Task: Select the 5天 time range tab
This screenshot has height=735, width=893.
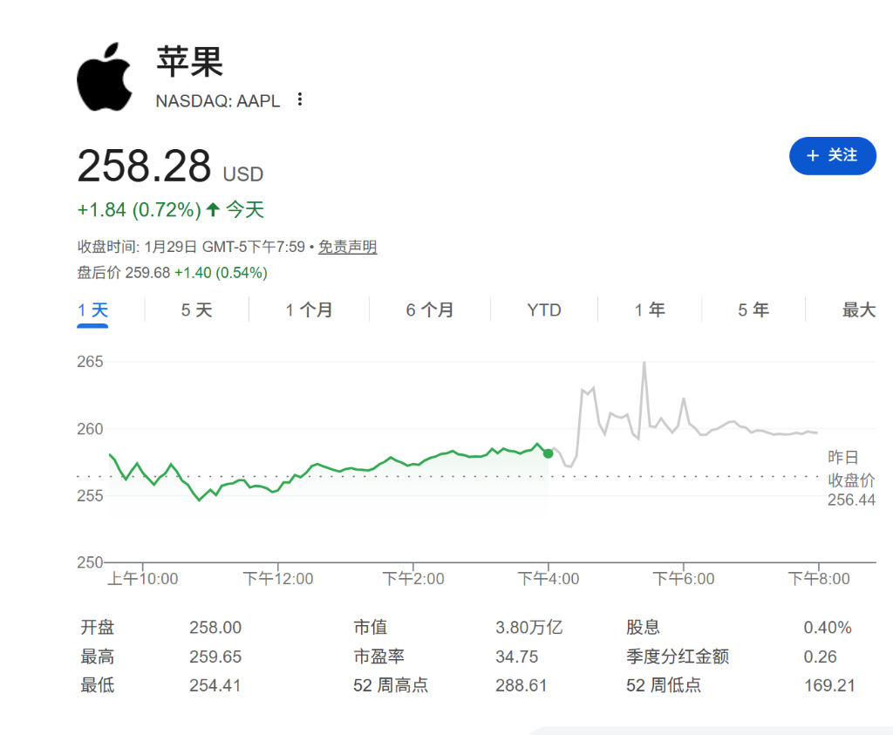Action: pos(195,310)
